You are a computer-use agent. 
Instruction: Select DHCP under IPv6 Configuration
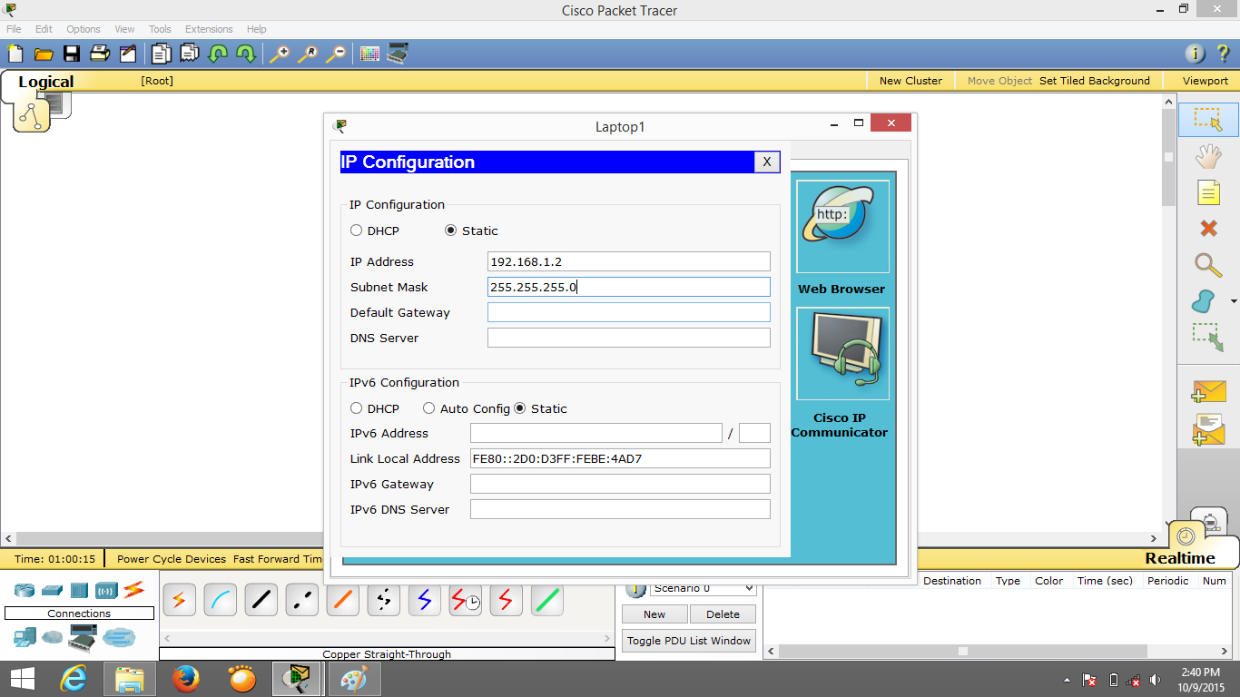pos(357,407)
